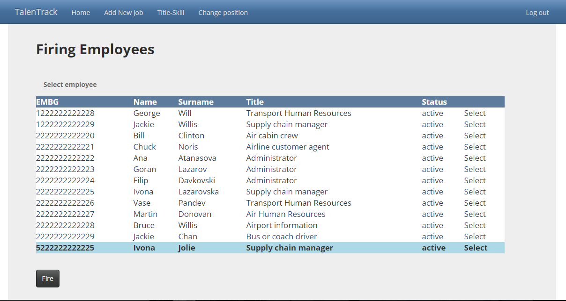
Task: Open the Home menu item
Action: point(81,13)
